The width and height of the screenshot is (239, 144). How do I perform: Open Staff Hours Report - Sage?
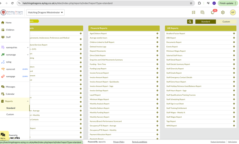[176, 91]
